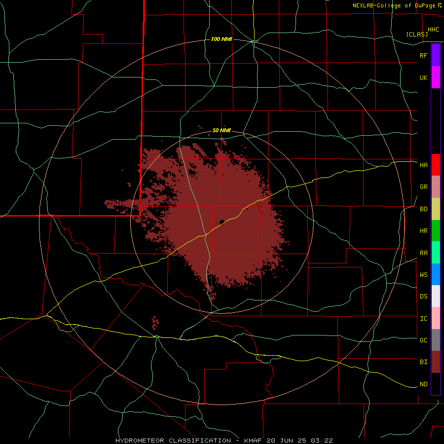Click the RF legend label
The height and width of the screenshot is (444, 444).
424,55
